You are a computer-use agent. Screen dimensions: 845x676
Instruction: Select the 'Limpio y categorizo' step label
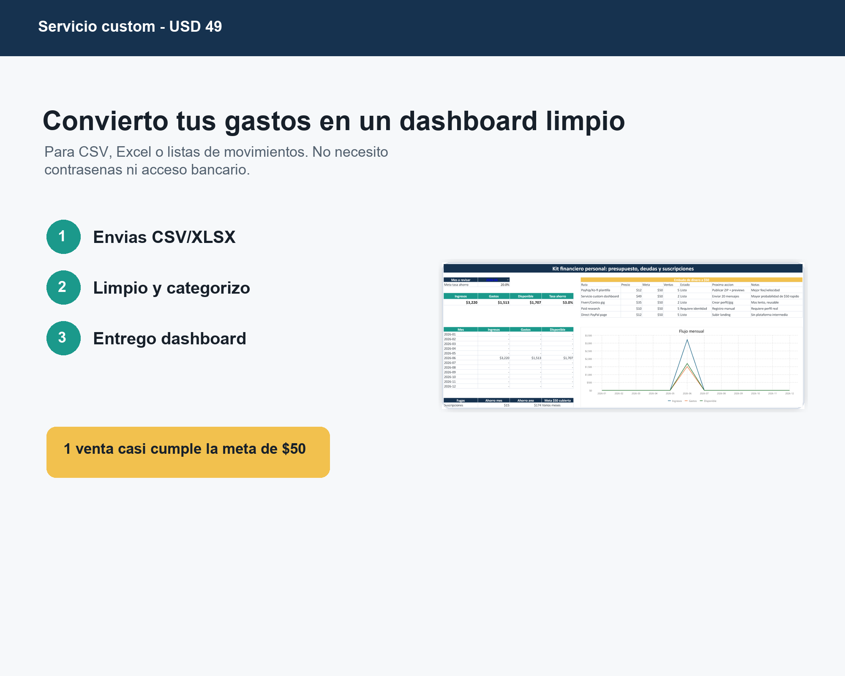(x=172, y=288)
